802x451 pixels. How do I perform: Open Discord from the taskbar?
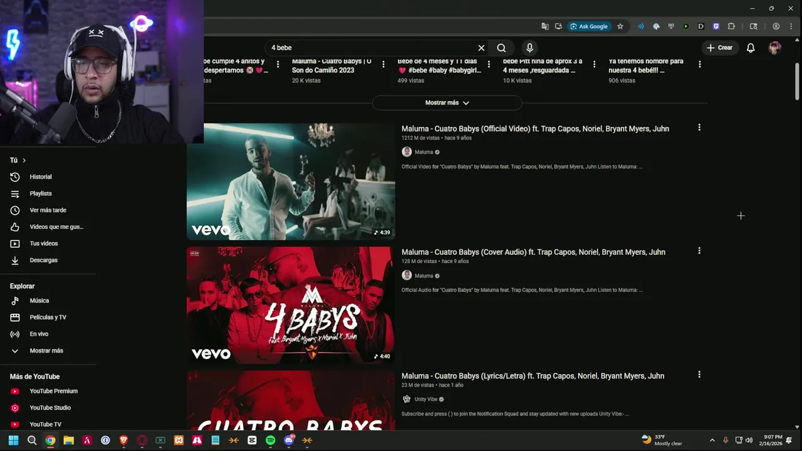click(x=289, y=440)
